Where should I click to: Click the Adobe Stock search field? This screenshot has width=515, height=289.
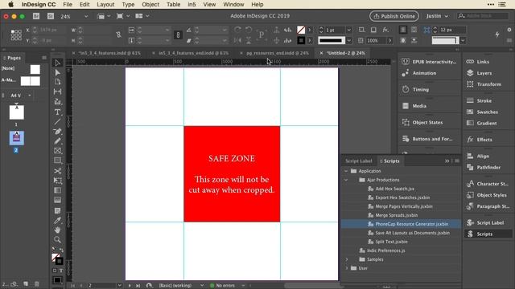pos(483,16)
